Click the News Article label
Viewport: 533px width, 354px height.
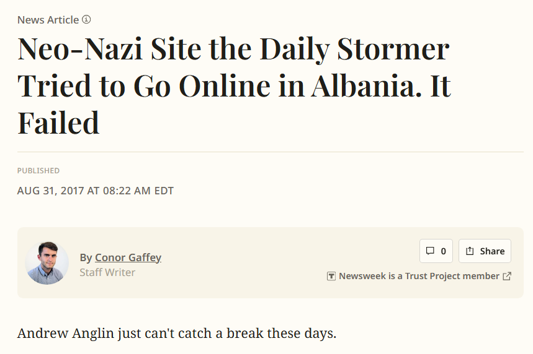[48, 20]
